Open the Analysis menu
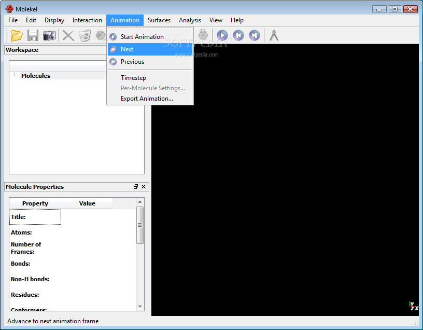 tap(190, 20)
